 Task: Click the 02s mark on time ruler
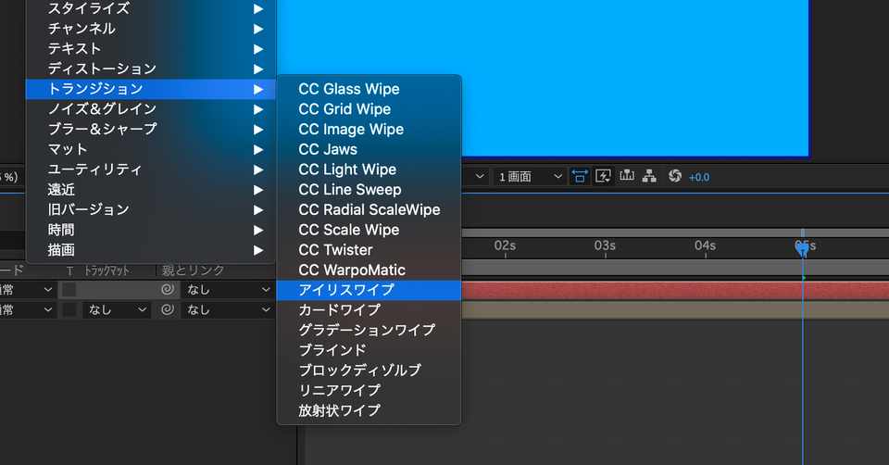tap(505, 246)
